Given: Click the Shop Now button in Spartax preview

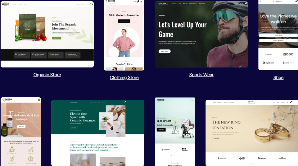Looking at the screenshot, I should point(165,51).
